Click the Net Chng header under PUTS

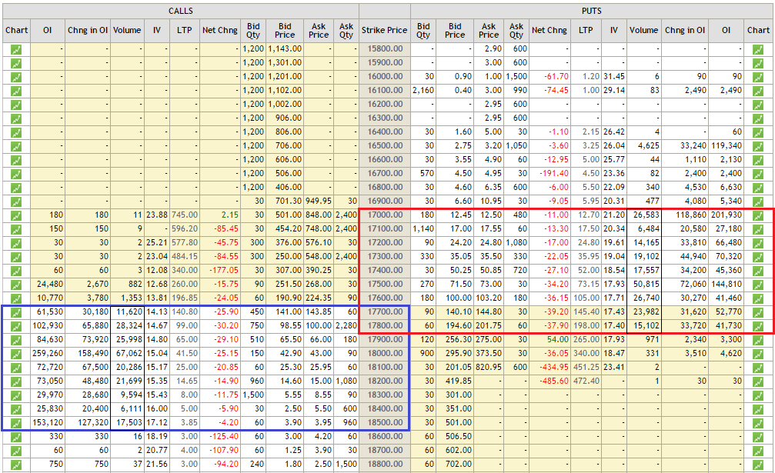click(x=550, y=30)
